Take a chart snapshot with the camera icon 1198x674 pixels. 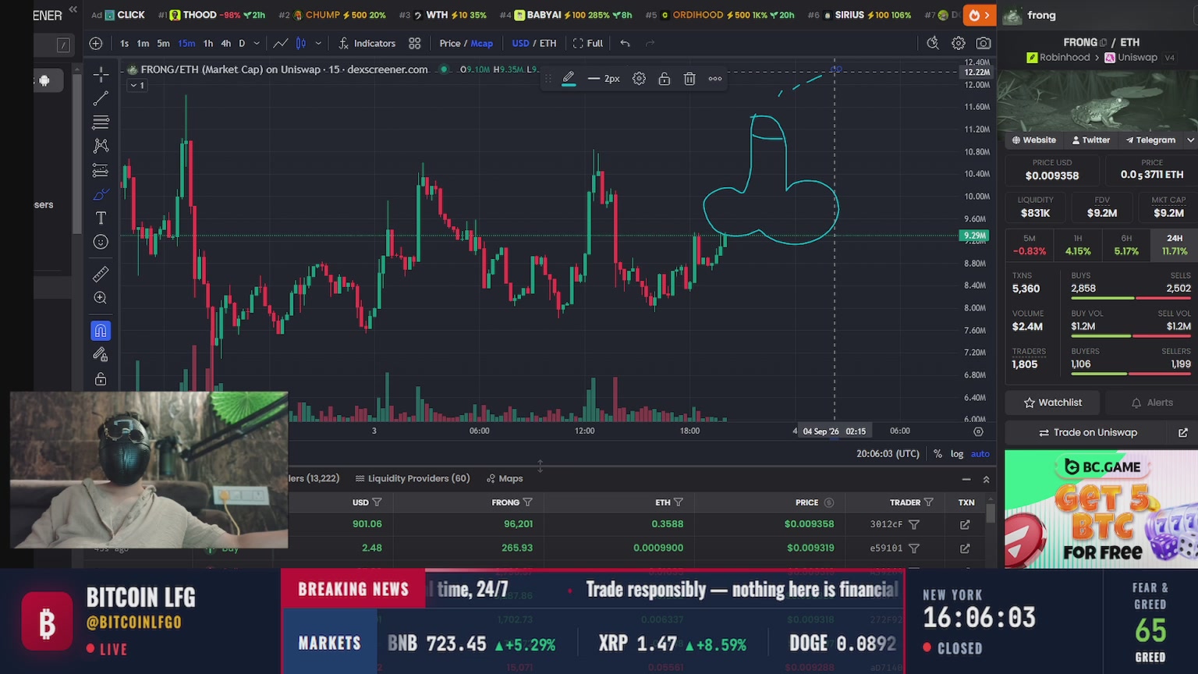pyautogui.click(x=984, y=43)
